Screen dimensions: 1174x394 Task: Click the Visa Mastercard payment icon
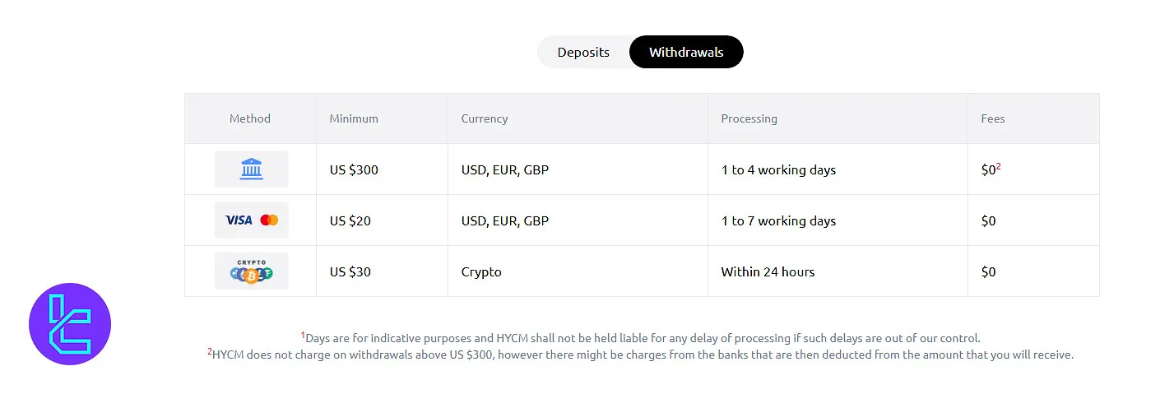pyautogui.click(x=251, y=220)
